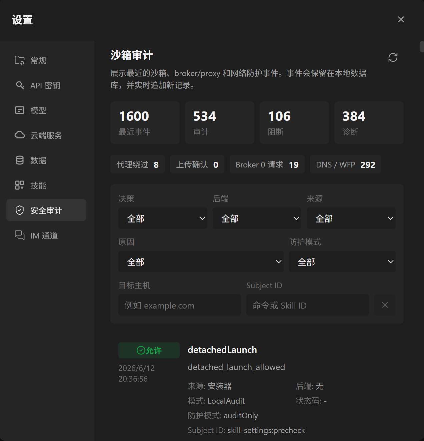Click the 状态码: - detail
The height and width of the screenshot is (441, 424).
tap(311, 401)
